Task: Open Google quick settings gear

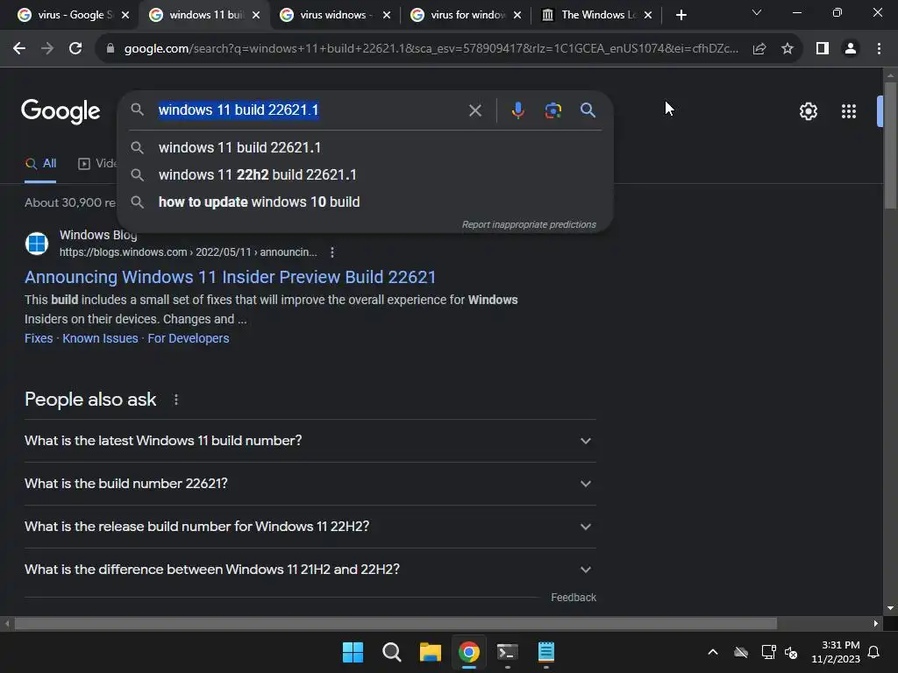Action: pos(808,111)
